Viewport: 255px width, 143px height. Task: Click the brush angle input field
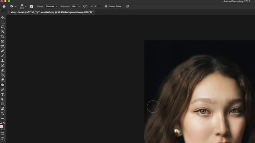(98, 6)
